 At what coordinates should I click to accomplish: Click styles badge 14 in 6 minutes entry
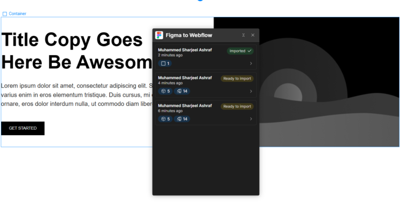click(x=182, y=119)
